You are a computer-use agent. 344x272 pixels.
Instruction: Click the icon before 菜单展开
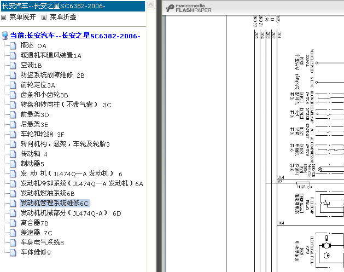pyautogui.click(x=3, y=17)
